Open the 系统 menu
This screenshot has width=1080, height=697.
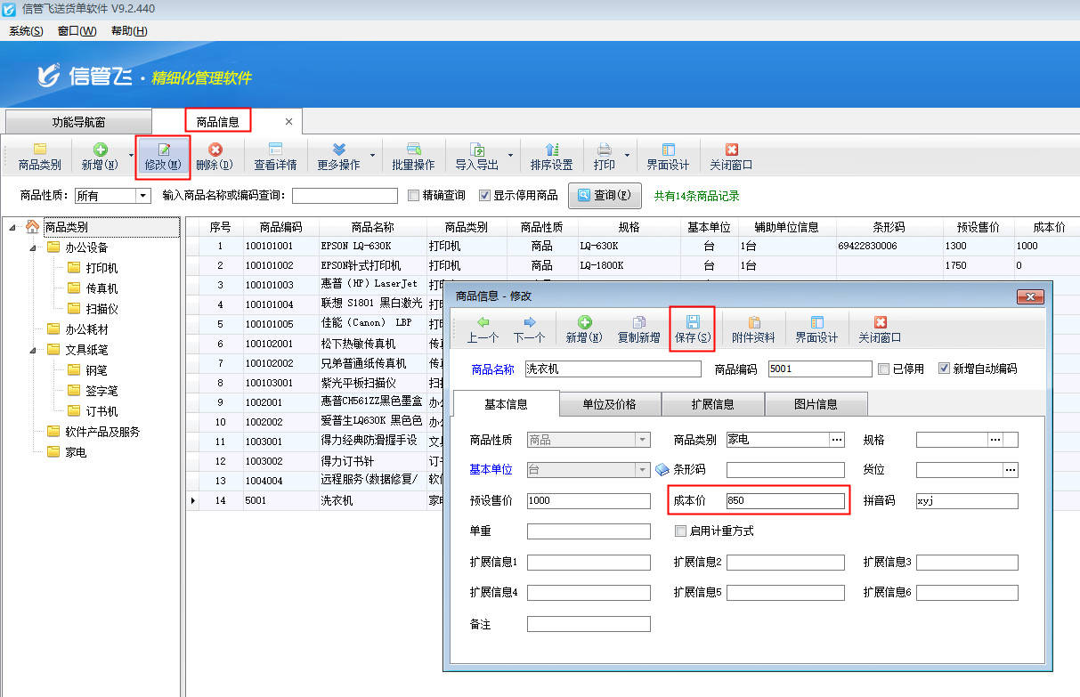(x=26, y=31)
